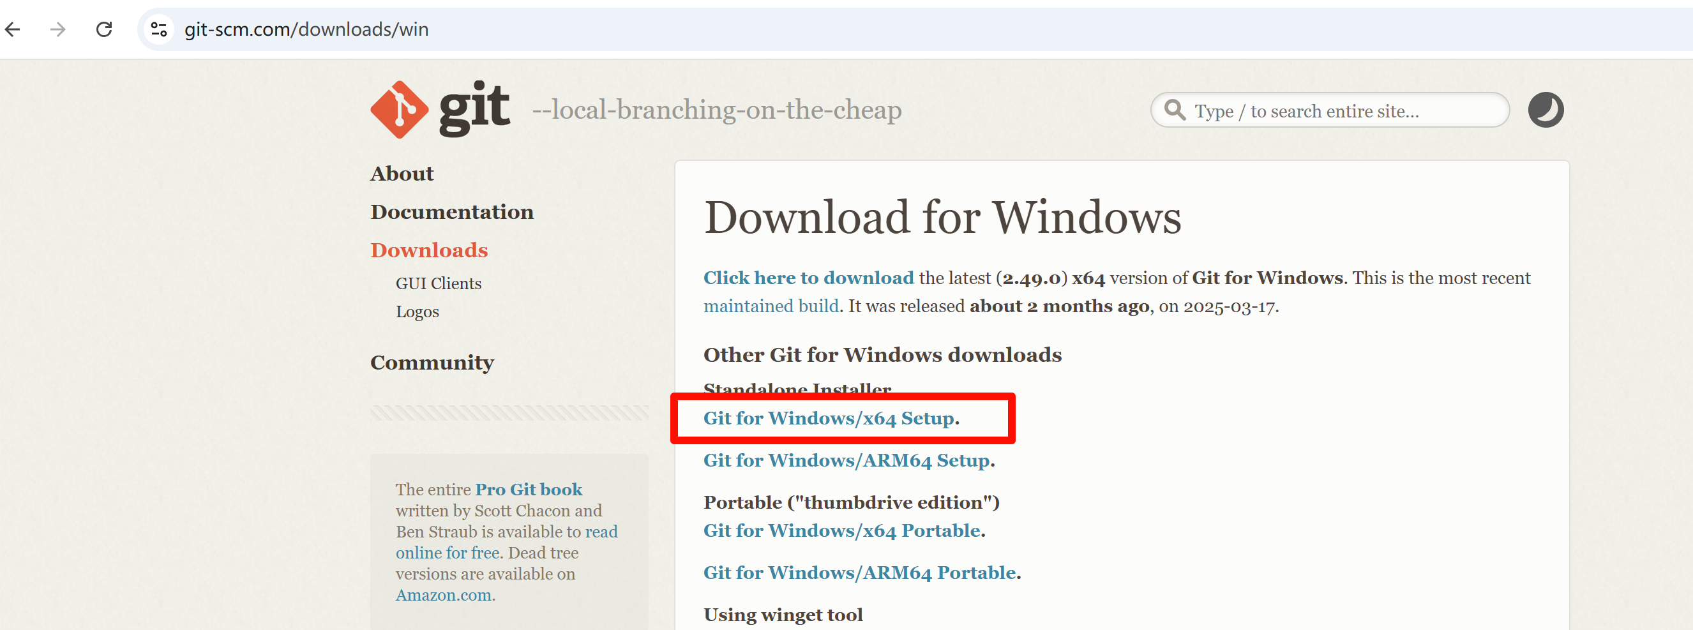Open the Amazon.com link
The width and height of the screenshot is (1693, 630).
pyautogui.click(x=444, y=594)
